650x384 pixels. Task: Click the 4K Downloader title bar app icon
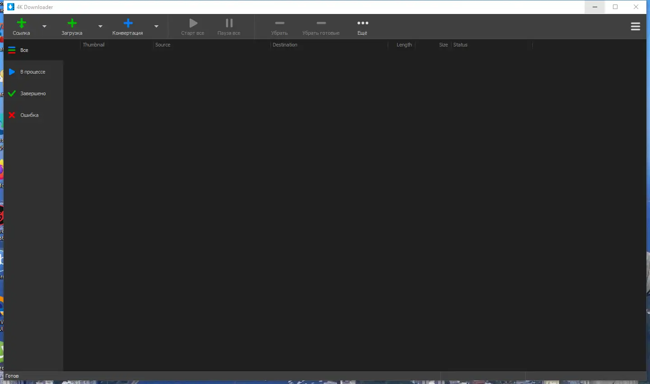coord(11,7)
